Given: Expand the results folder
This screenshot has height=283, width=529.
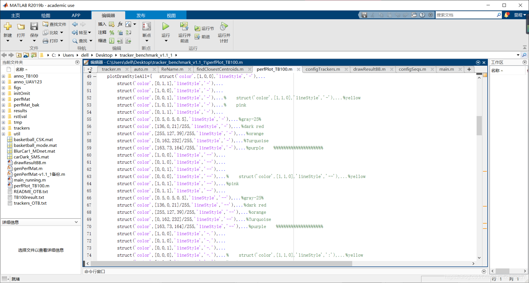Looking at the screenshot, I should tap(3, 111).
